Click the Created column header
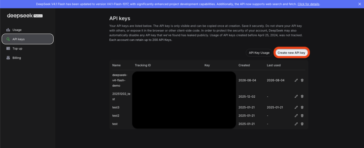364x148 pixels. (244, 65)
